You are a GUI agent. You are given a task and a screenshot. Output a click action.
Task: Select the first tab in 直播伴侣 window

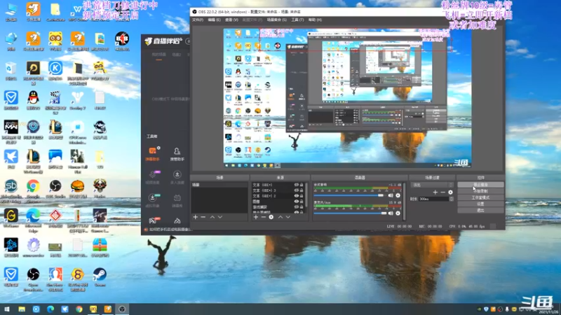tap(159, 55)
